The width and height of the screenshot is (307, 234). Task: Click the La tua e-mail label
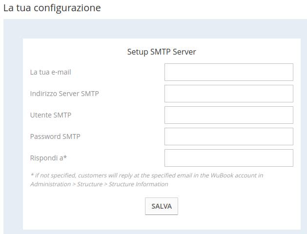(x=50, y=72)
